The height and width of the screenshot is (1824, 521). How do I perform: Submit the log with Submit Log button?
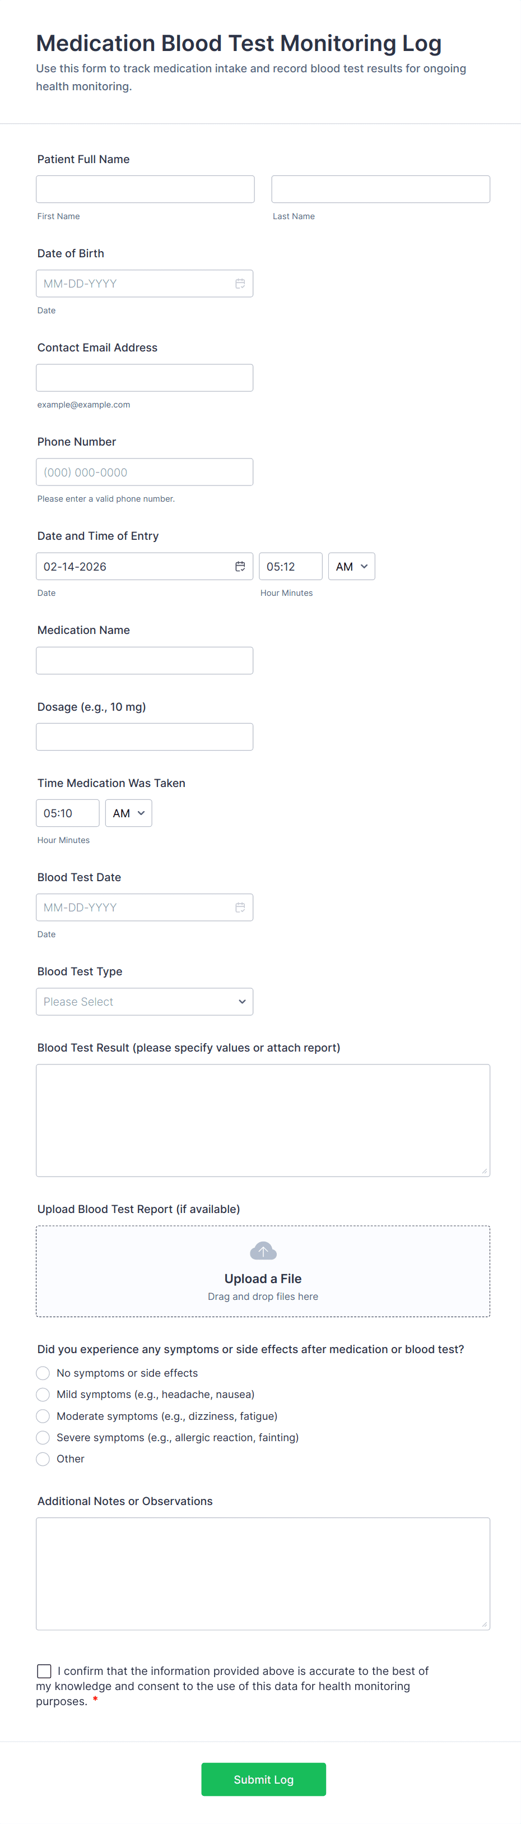coord(263,1779)
